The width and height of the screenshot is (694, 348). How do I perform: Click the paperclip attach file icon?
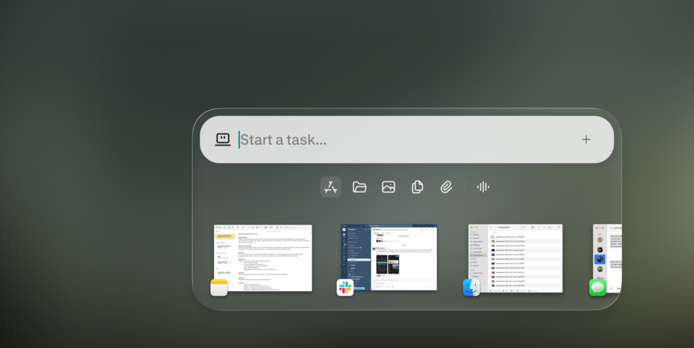[x=446, y=187]
